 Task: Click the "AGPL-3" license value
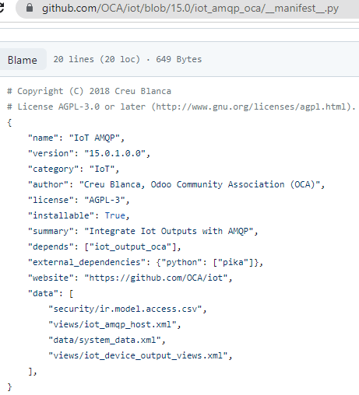104,200
